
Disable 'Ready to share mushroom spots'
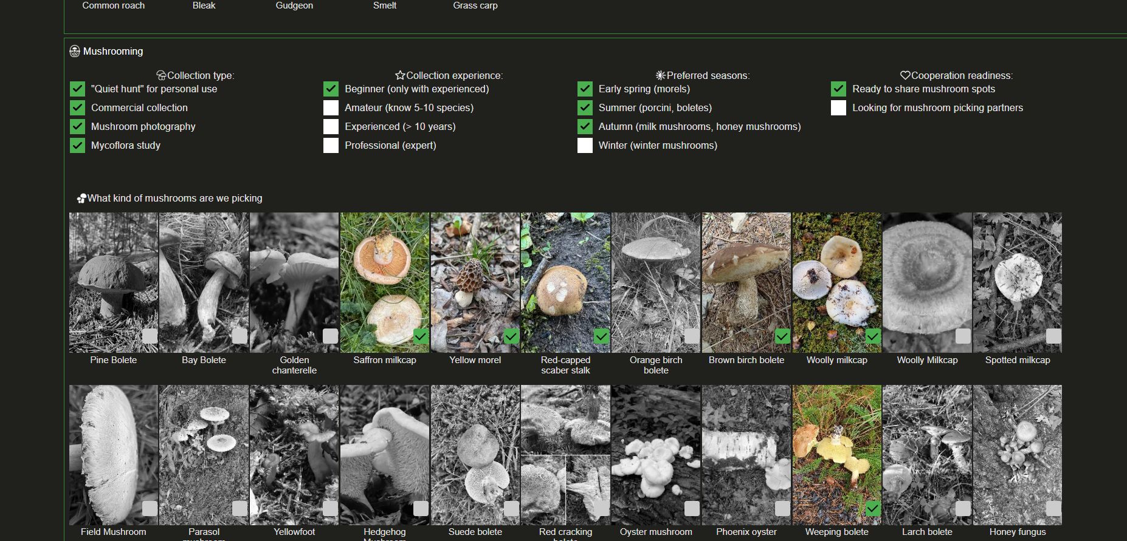838,89
